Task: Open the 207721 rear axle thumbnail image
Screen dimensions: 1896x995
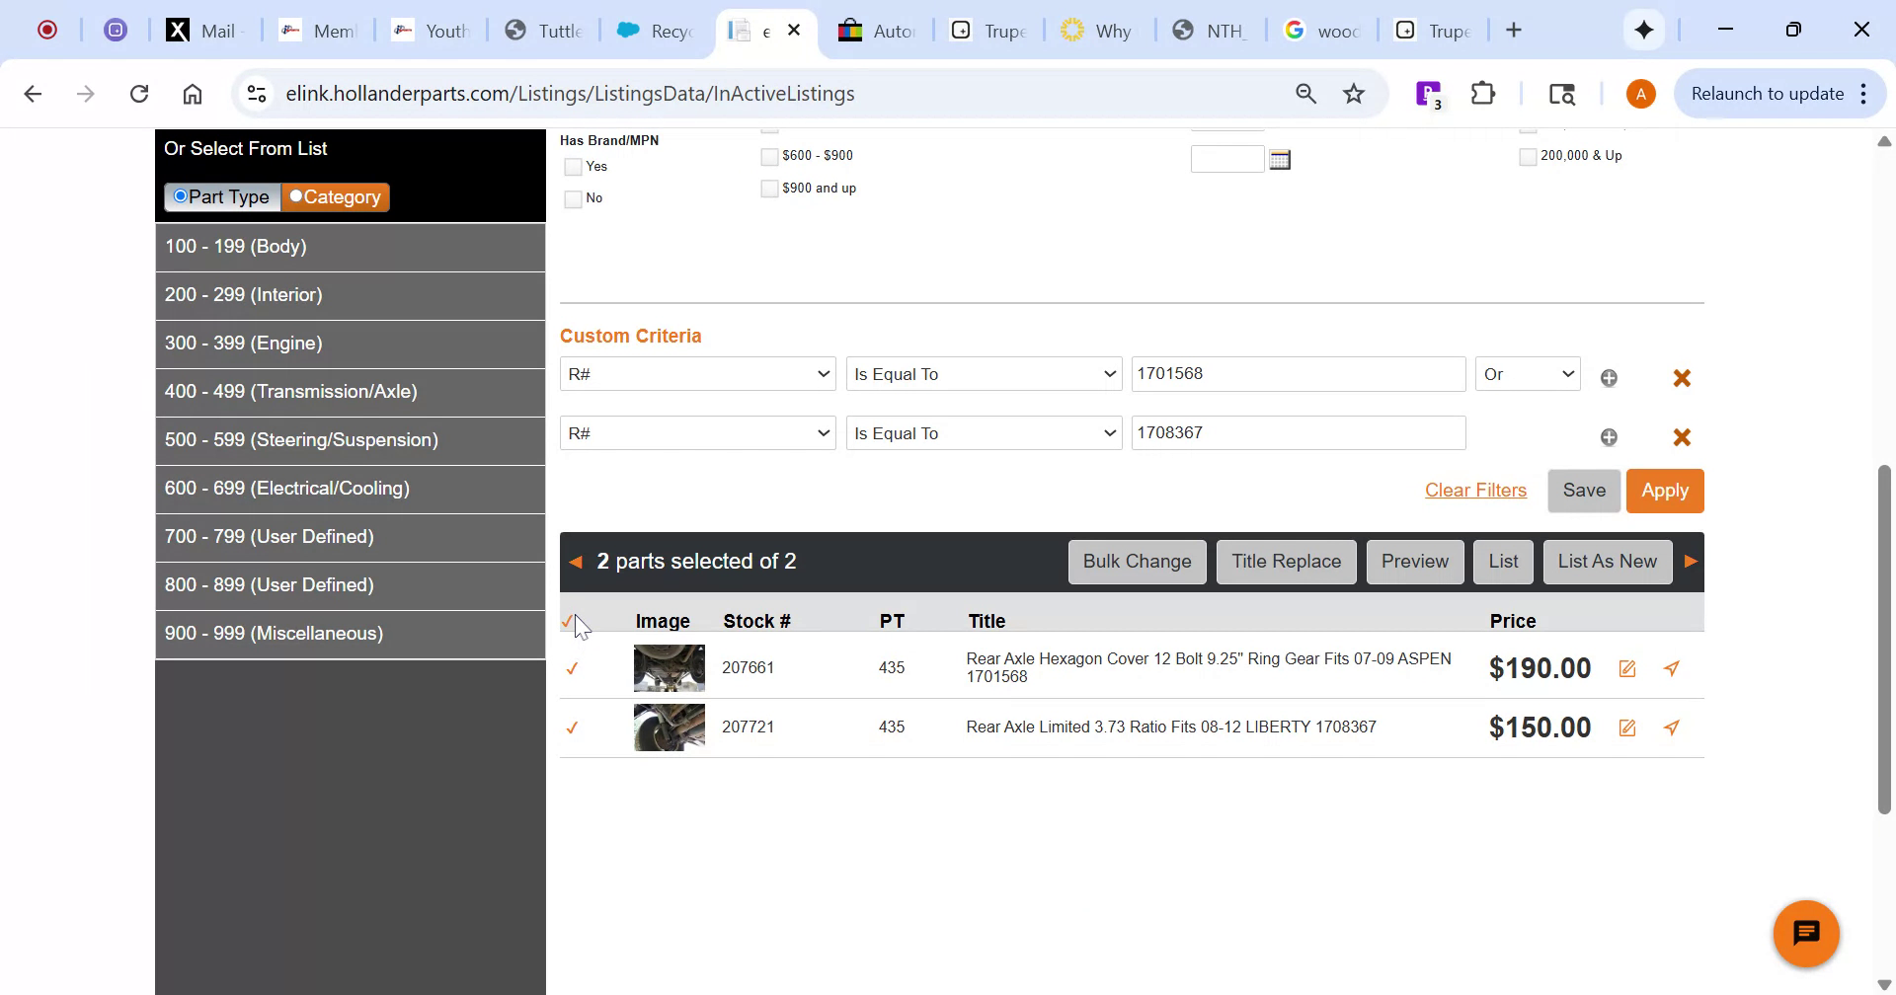Action: pyautogui.click(x=669, y=727)
